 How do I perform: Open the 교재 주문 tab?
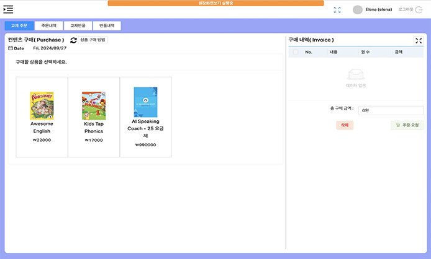click(x=19, y=26)
